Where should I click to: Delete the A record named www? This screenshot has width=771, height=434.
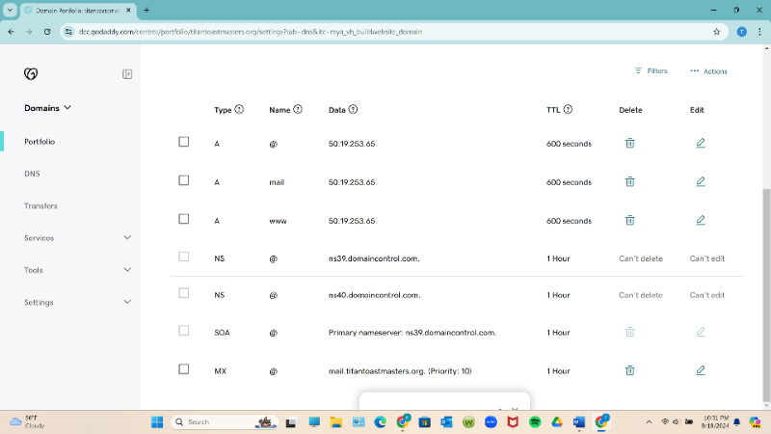tap(629, 220)
